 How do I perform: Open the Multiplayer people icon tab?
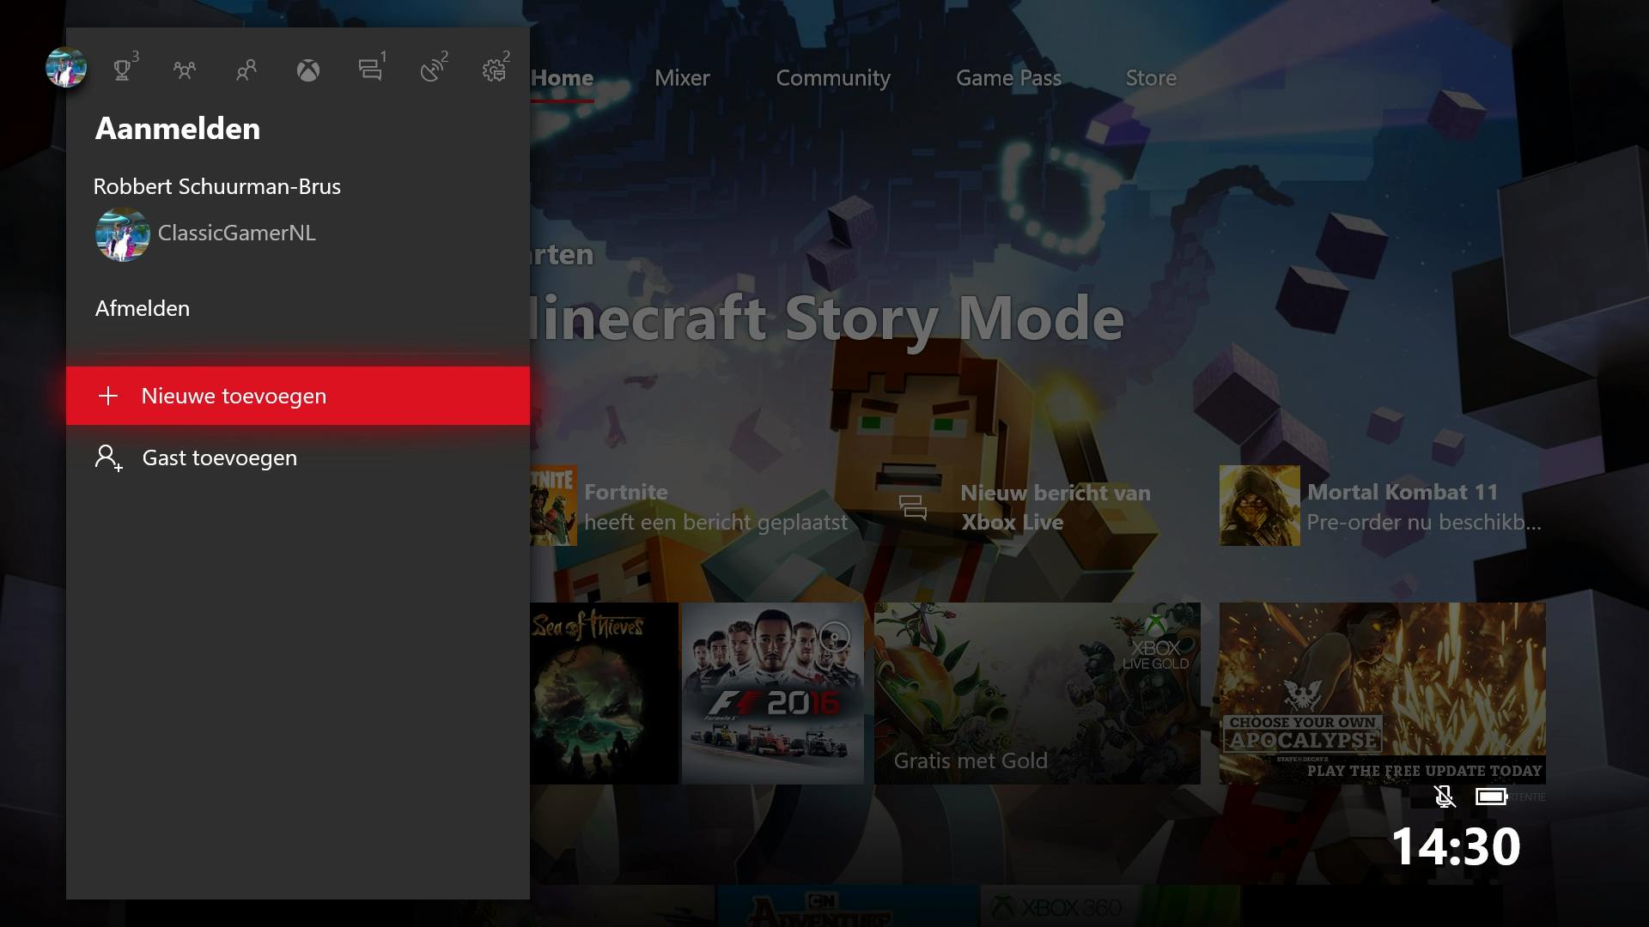185,70
